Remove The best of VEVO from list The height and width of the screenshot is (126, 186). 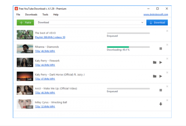click(167, 31)
